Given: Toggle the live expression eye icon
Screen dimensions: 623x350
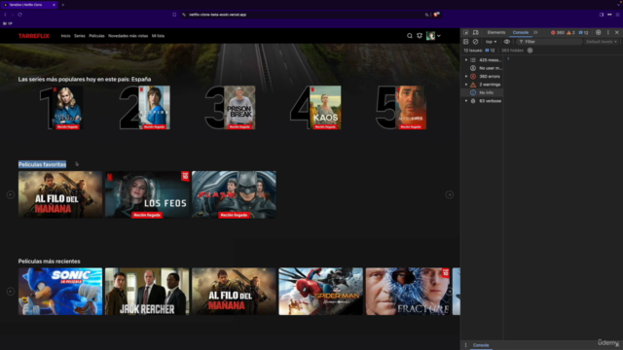Looking at the screenshot, I should 507,42.
